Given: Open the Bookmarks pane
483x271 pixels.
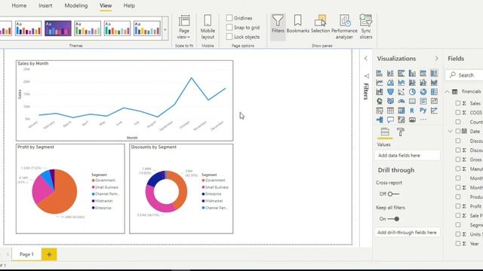Looking at the screenshot, I should (x=297, y=24).
